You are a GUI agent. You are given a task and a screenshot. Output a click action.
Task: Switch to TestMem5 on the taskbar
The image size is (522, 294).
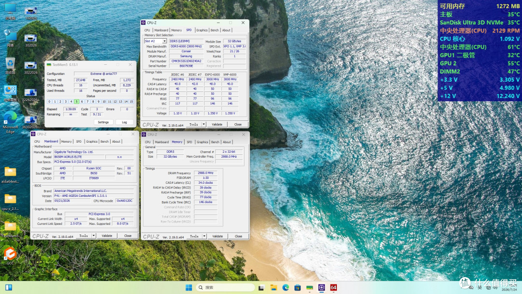310,287
